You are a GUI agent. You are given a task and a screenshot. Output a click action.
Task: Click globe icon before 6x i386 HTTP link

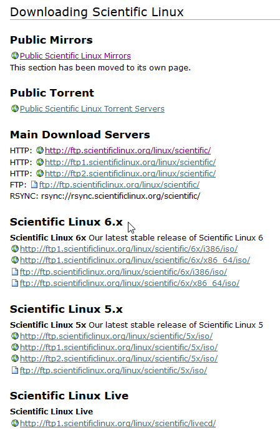15,249
